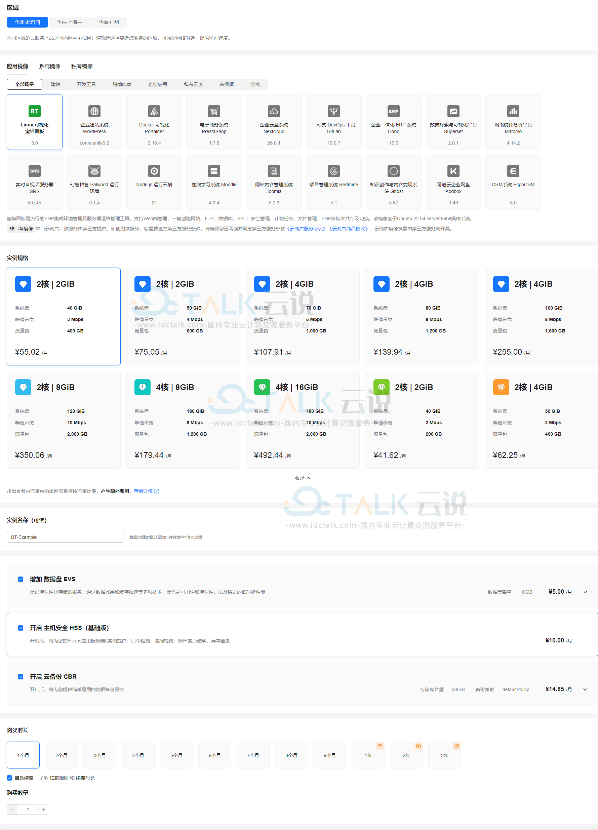Choose the Matomo bar chart icon
The image size is (598, 830).
[513, 111]
